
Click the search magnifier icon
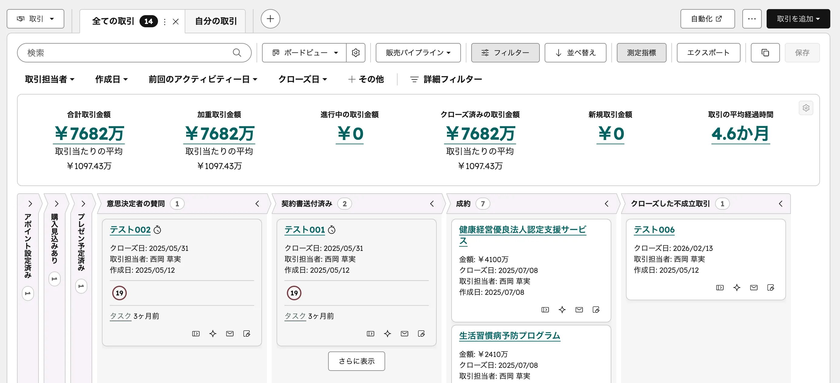click(237, 52)
